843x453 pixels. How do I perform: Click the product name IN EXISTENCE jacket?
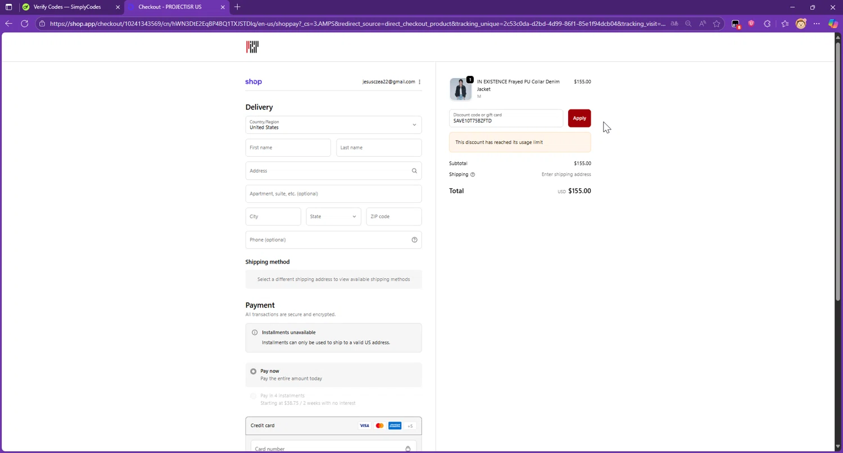coord(518,85)
